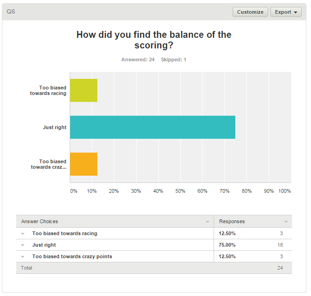The height and width of the screenshot is (296, 311).
Task: Open the 18 responses count link
Action: pyautogui.click(x=280, y=245)
